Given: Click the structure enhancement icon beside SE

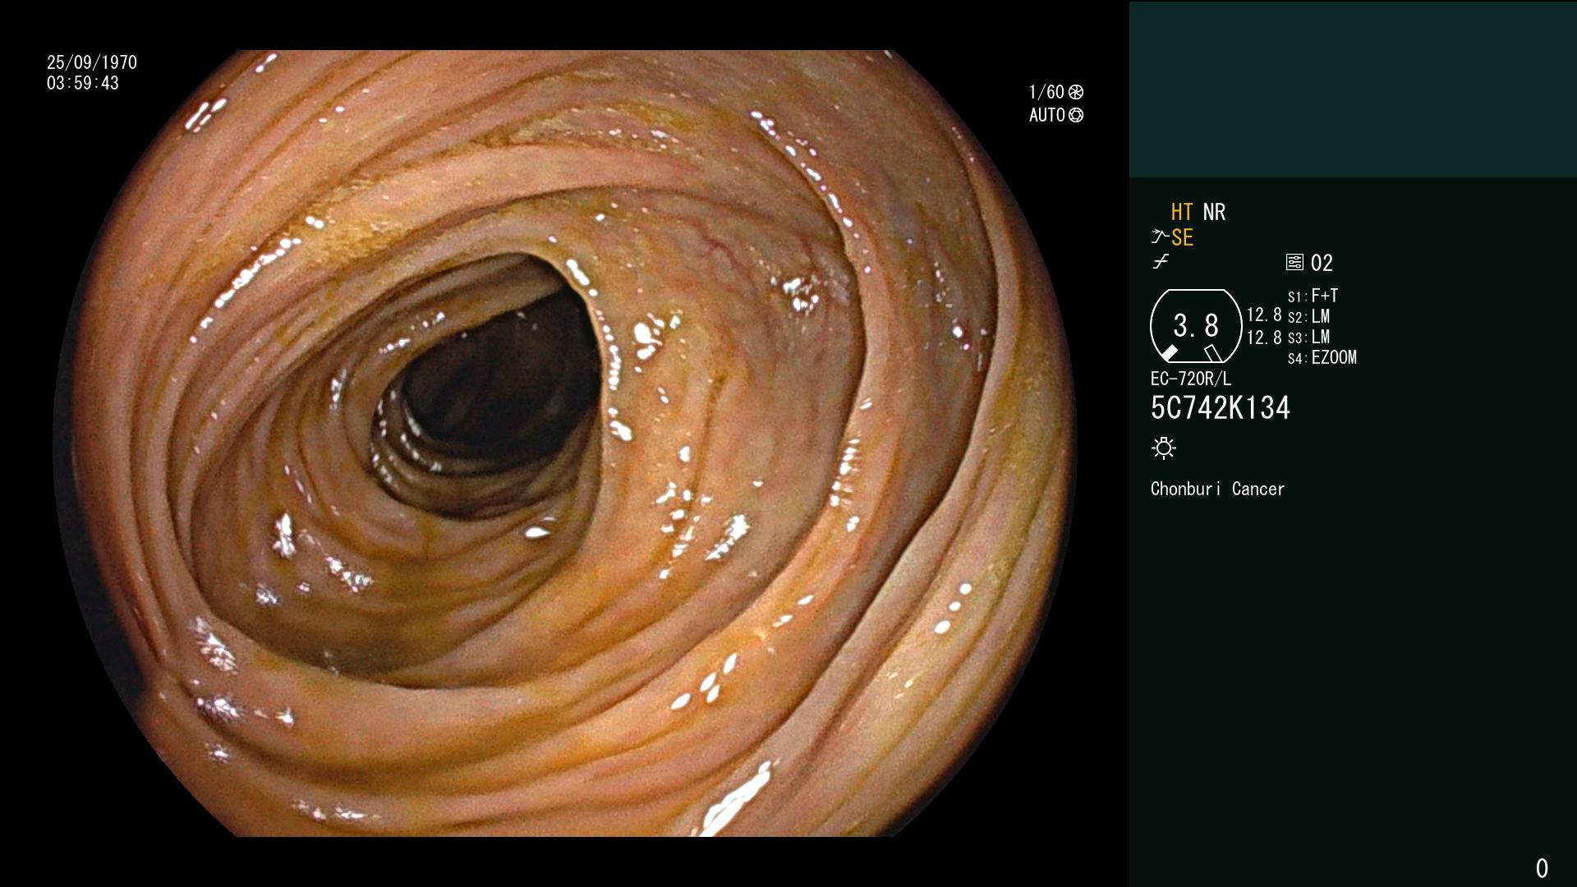Looking at the screenshot, I should 1160,237.
